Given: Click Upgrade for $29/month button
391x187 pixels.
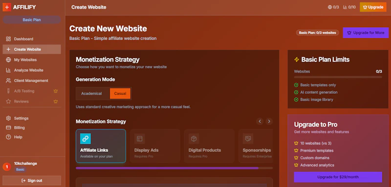Looking at the screenshot, I should [338, 177].
